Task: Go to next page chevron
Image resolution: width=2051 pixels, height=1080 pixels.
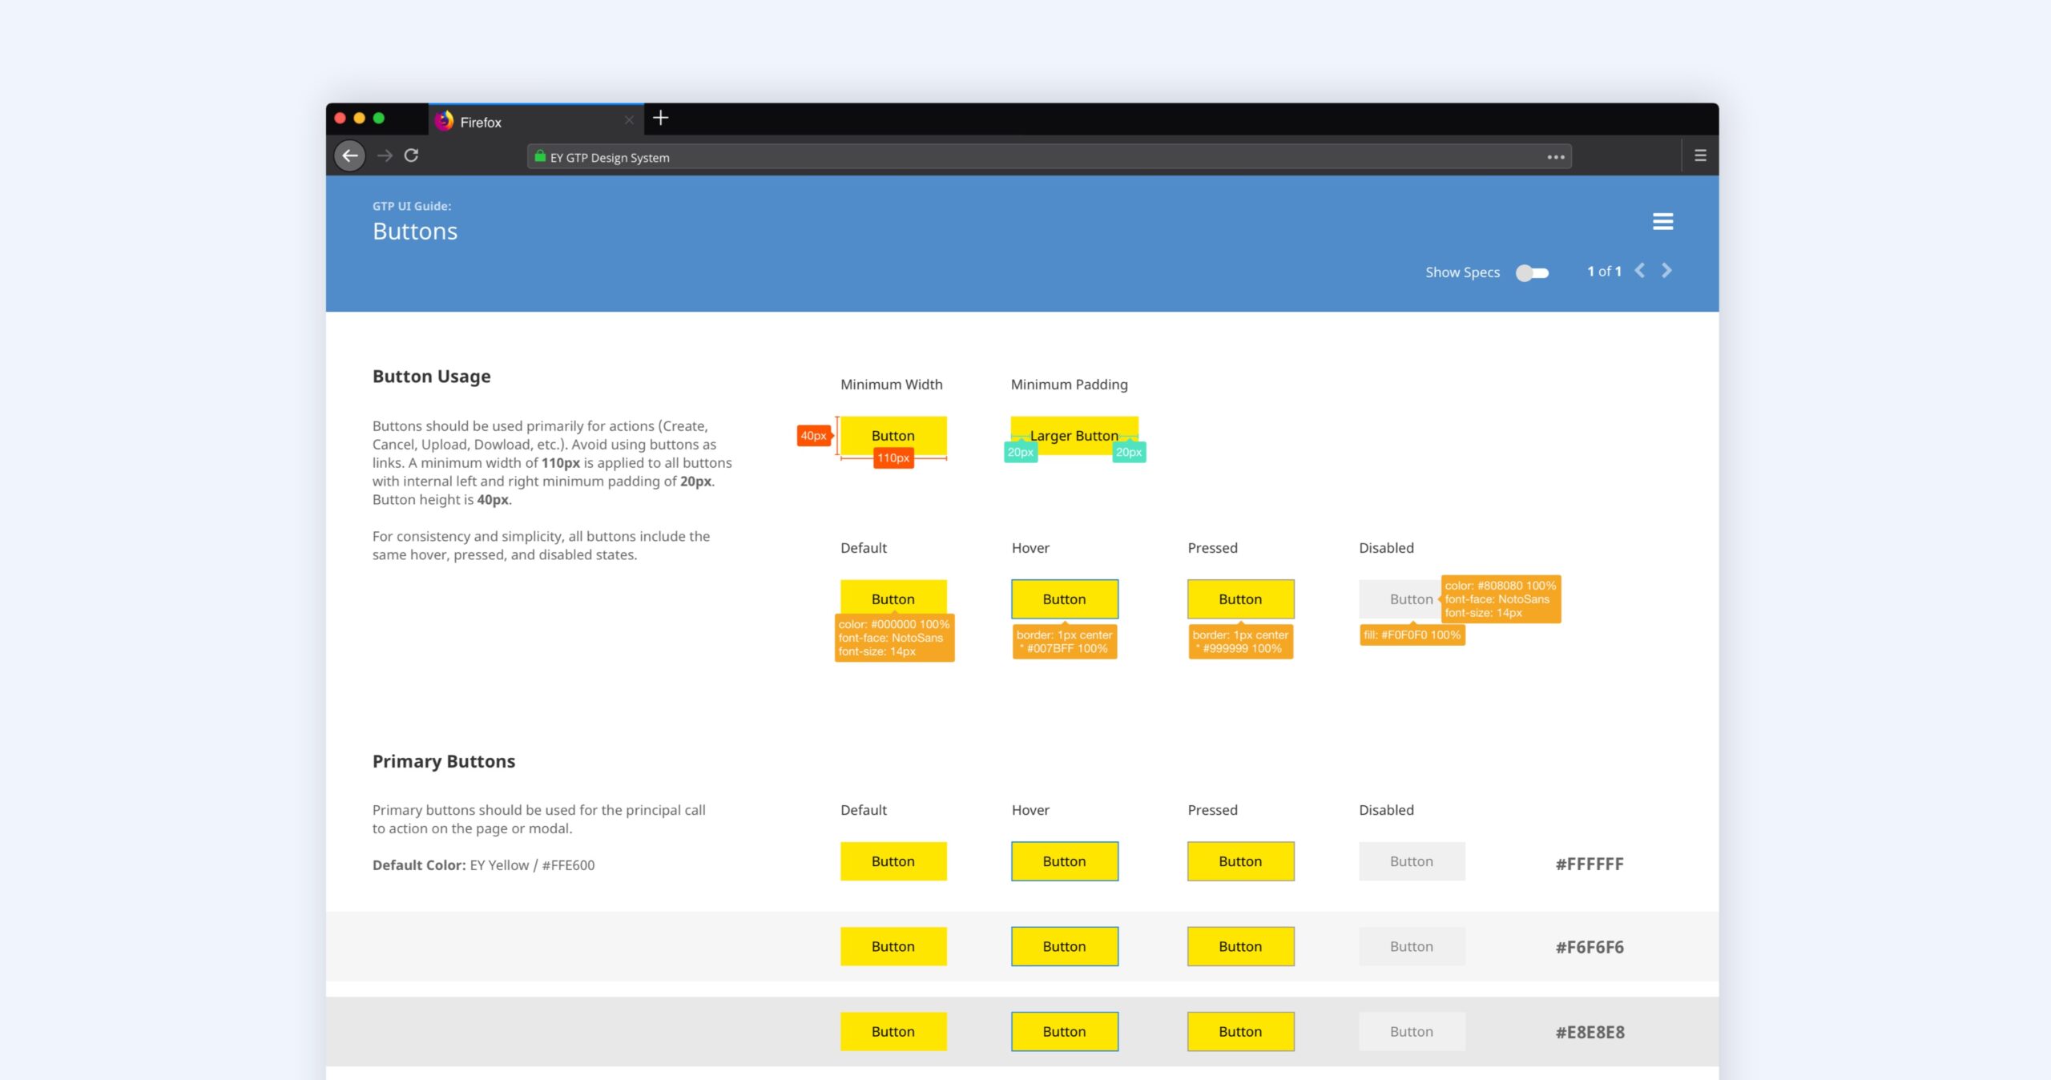Action: click(x=1666, y=271)
